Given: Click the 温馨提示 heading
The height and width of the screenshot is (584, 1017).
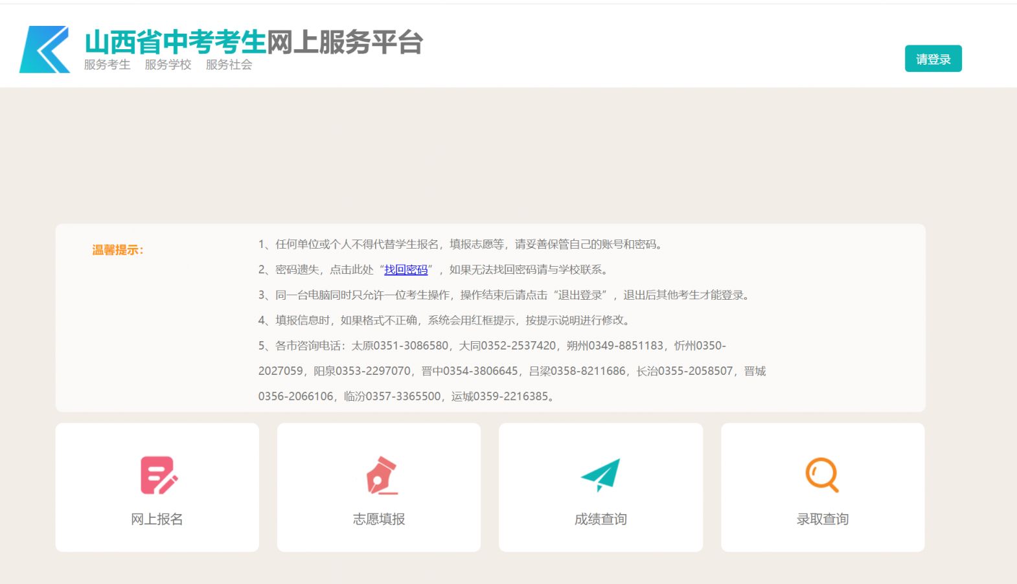Looking at the screenshot, I should click(x=118, y=250).
